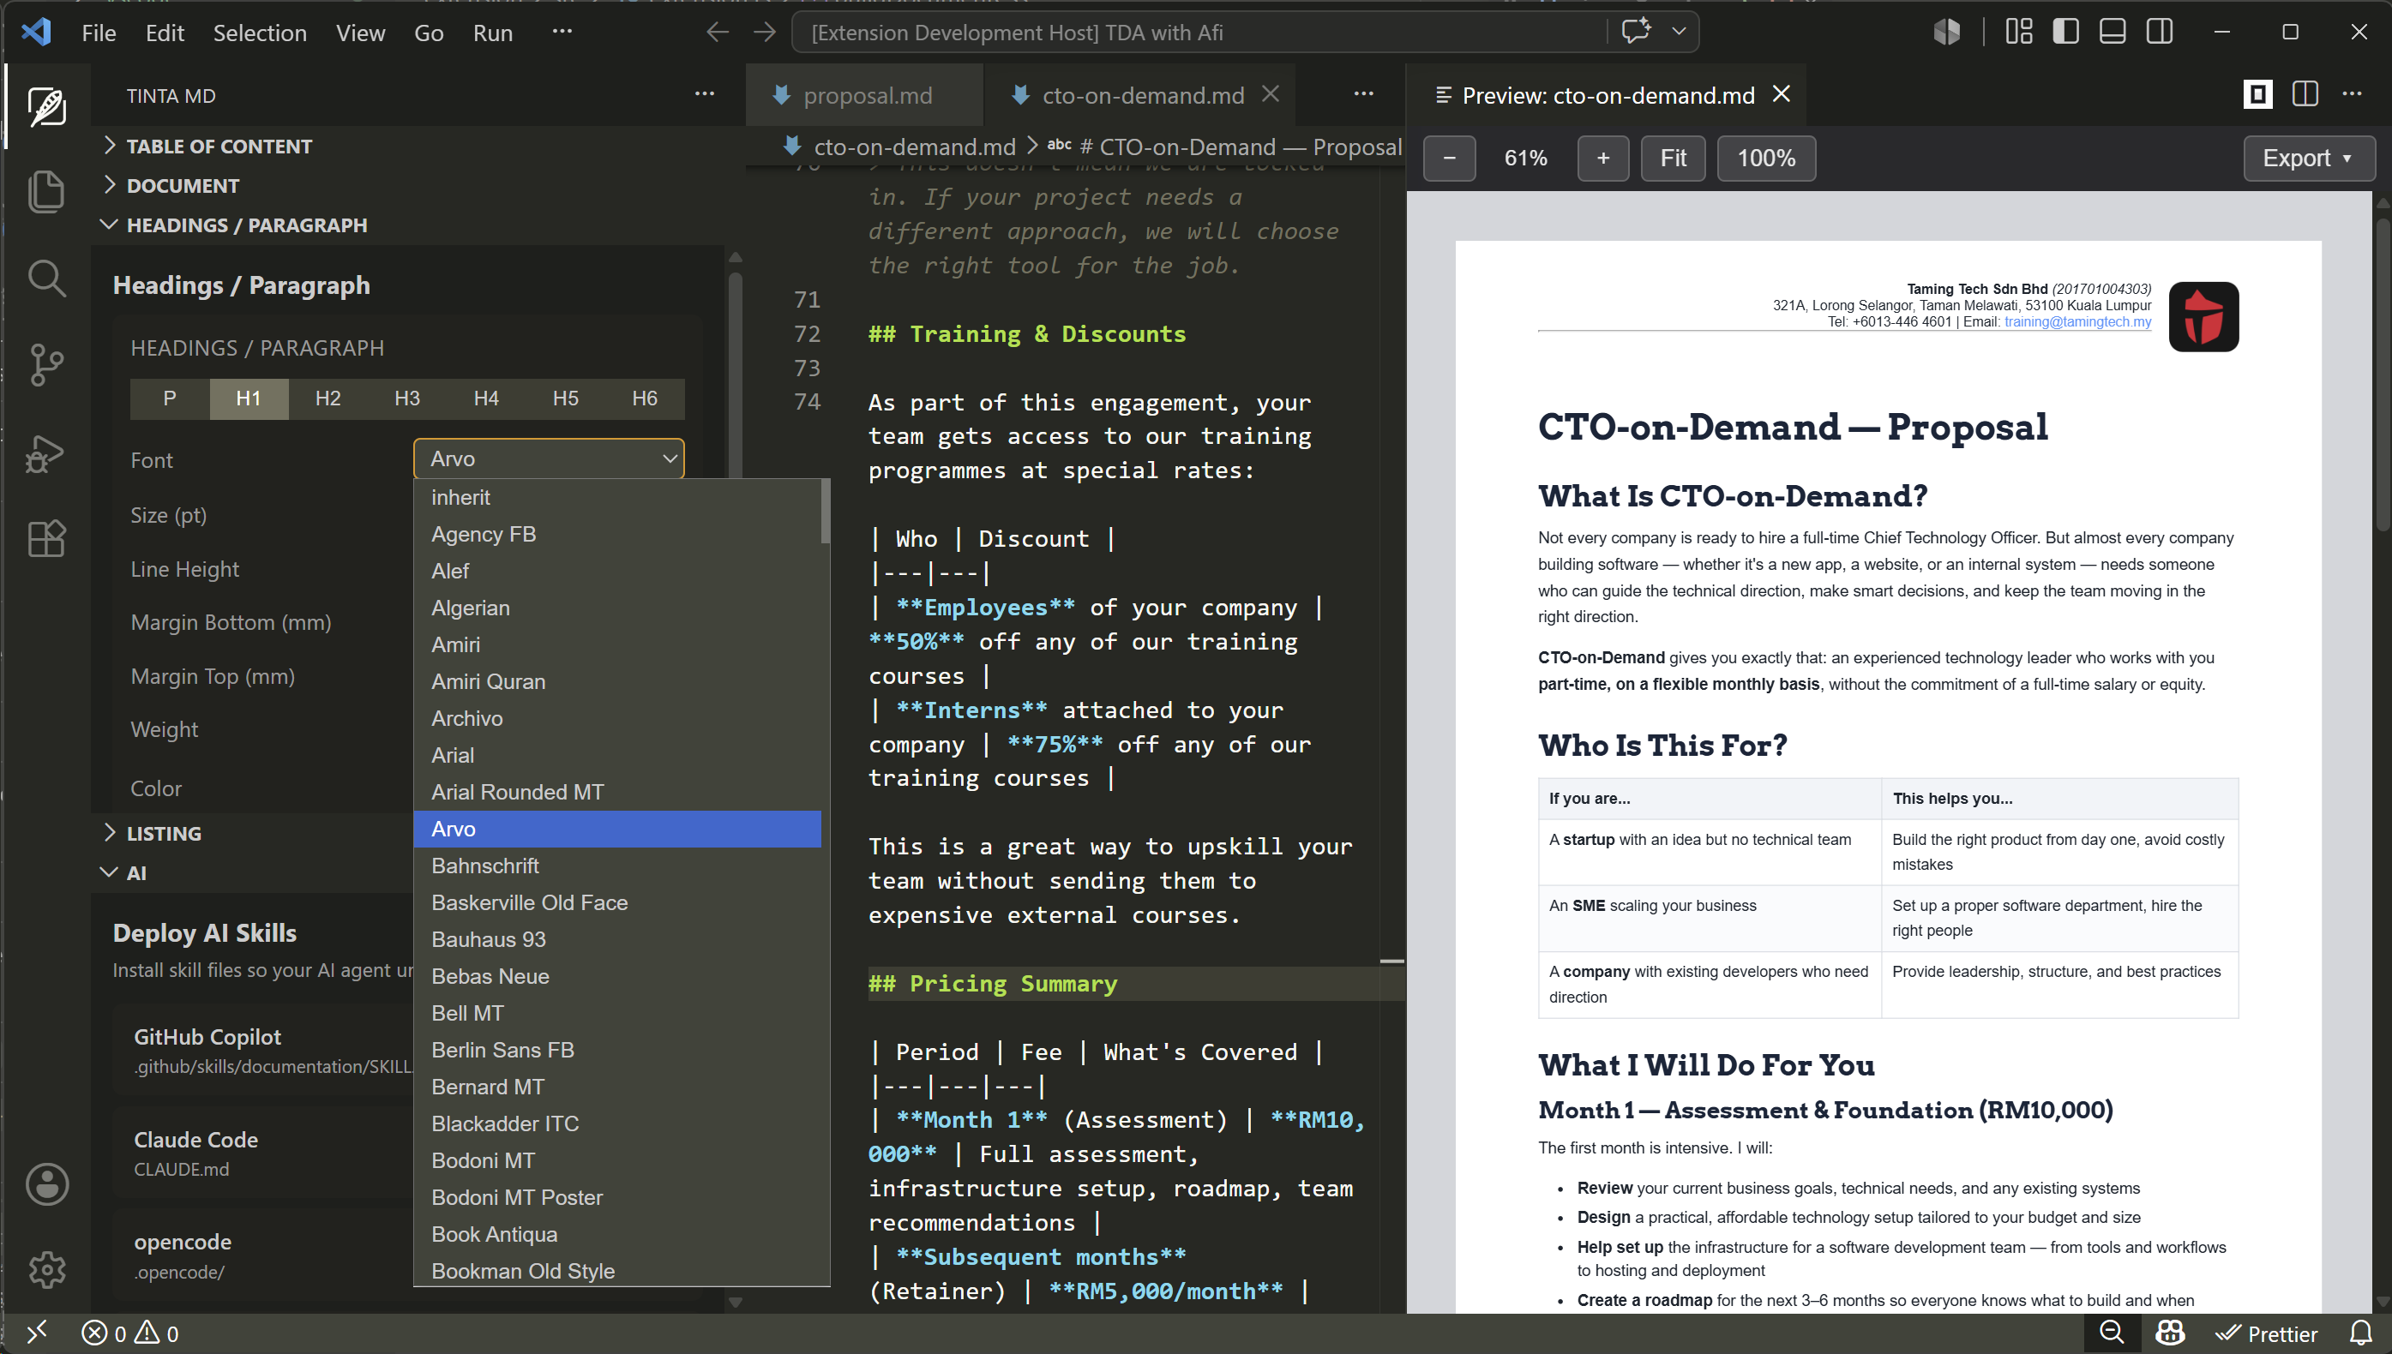Reset preview zoom to 100%

click(x=1765, y=158)
